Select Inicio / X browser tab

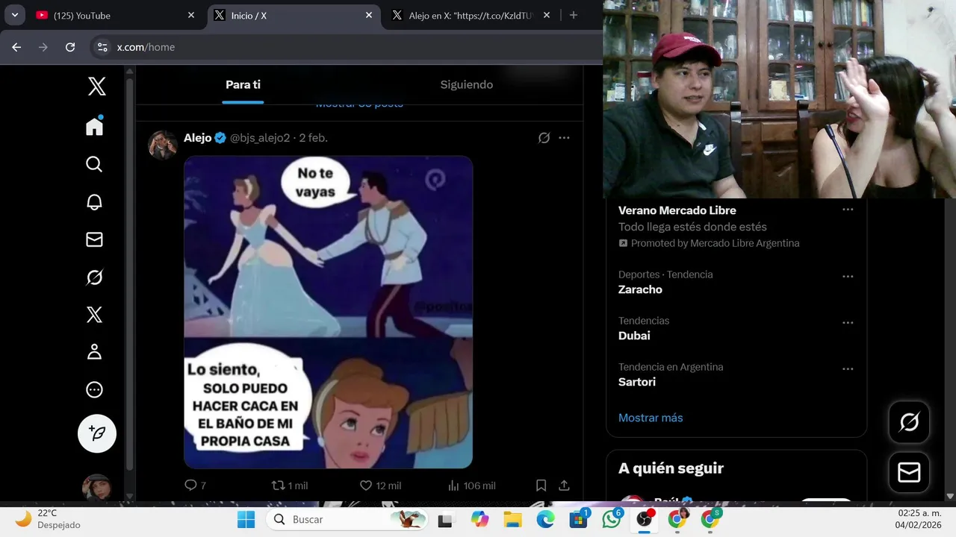click(x=293, y=15)
